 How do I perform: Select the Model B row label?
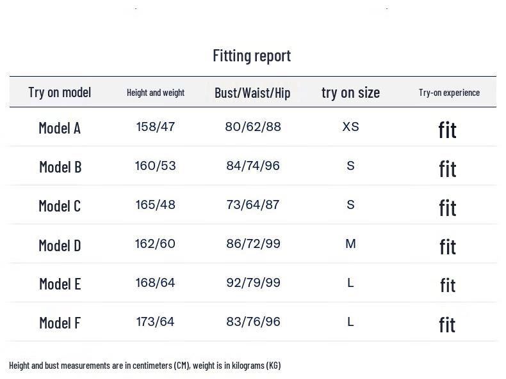pos(60,167)
